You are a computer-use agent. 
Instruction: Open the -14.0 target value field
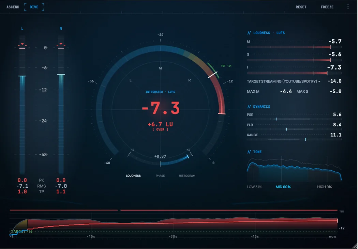pos(334,81)
